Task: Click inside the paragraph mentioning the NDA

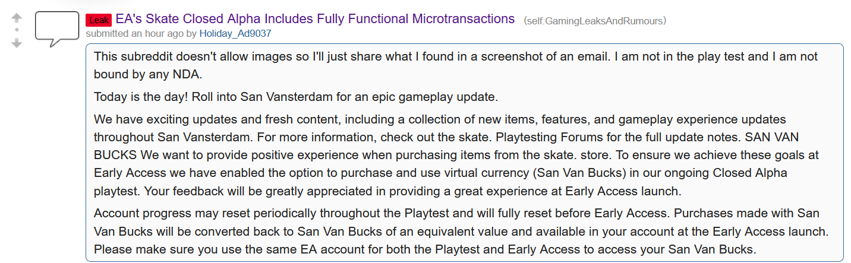Action: [456, 66]
